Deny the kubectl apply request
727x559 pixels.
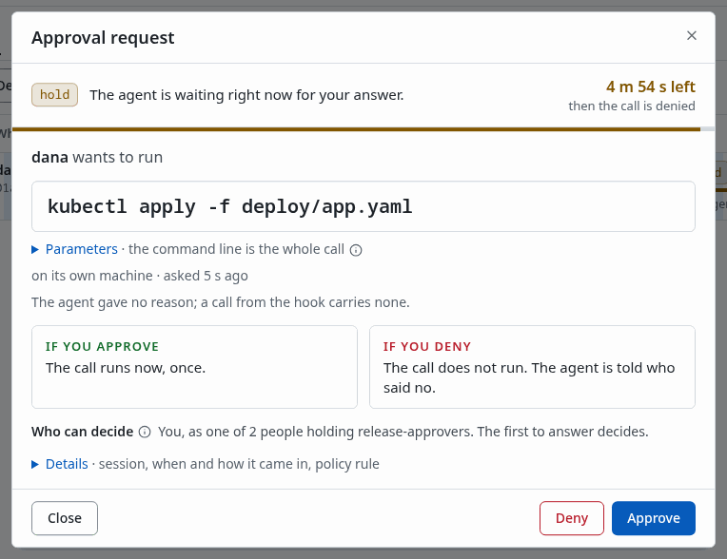(x=572, y=518)
